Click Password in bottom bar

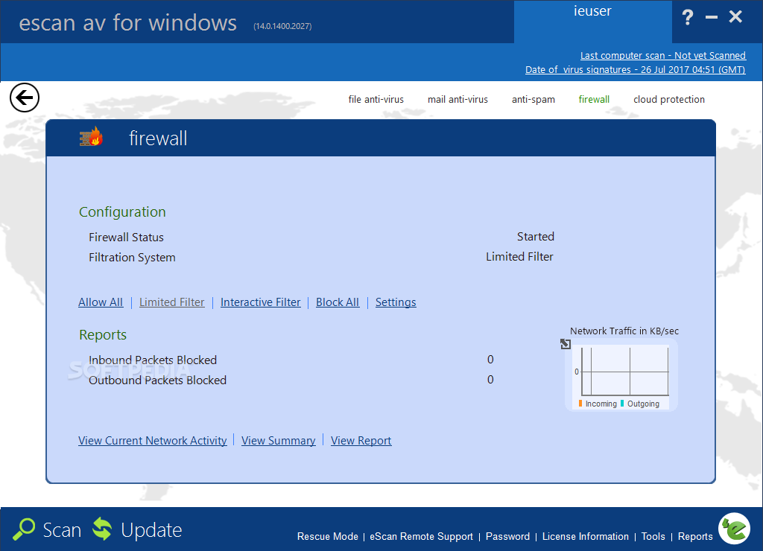pos(507,536)
